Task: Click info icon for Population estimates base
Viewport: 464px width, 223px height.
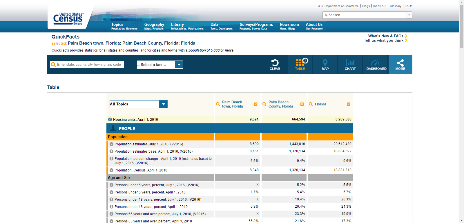Action: [111, 151]
